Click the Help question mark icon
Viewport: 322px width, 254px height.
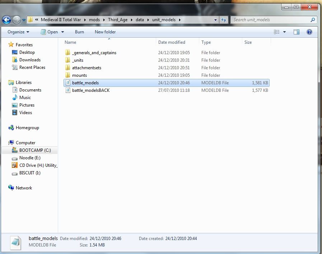pos(309,32)
